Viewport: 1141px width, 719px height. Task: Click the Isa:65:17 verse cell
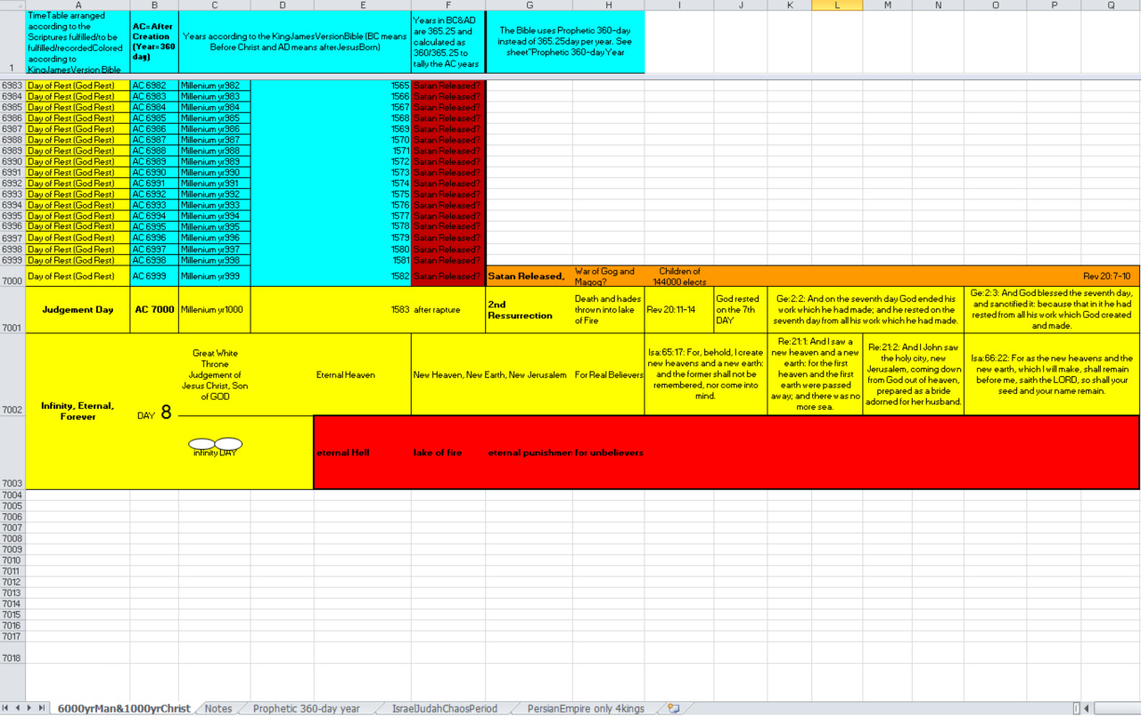(x=706, y=374)
